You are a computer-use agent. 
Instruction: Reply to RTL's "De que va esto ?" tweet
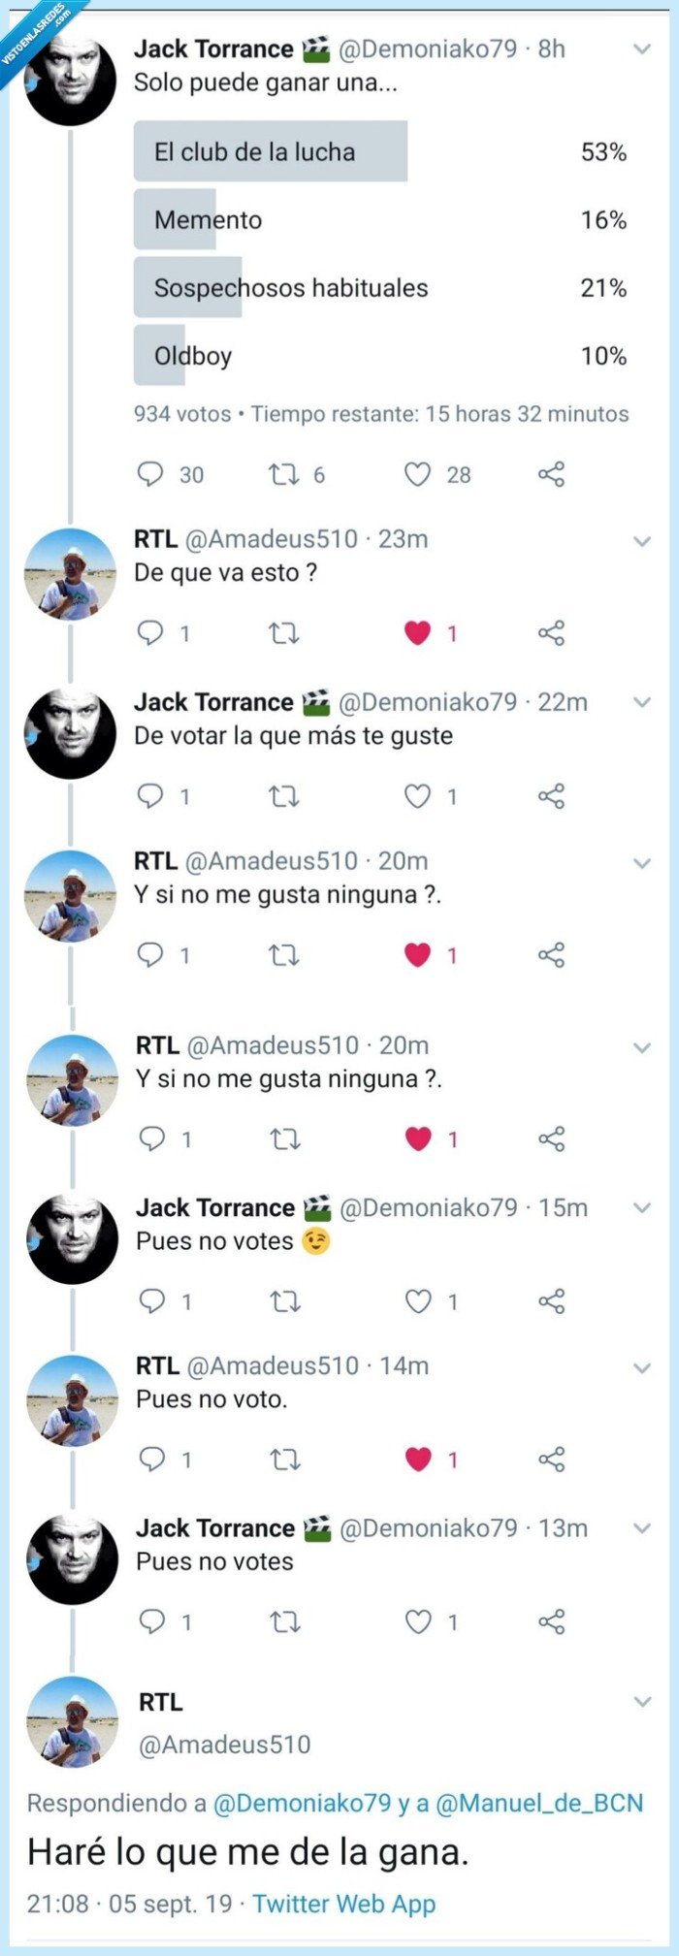(151, 632)
